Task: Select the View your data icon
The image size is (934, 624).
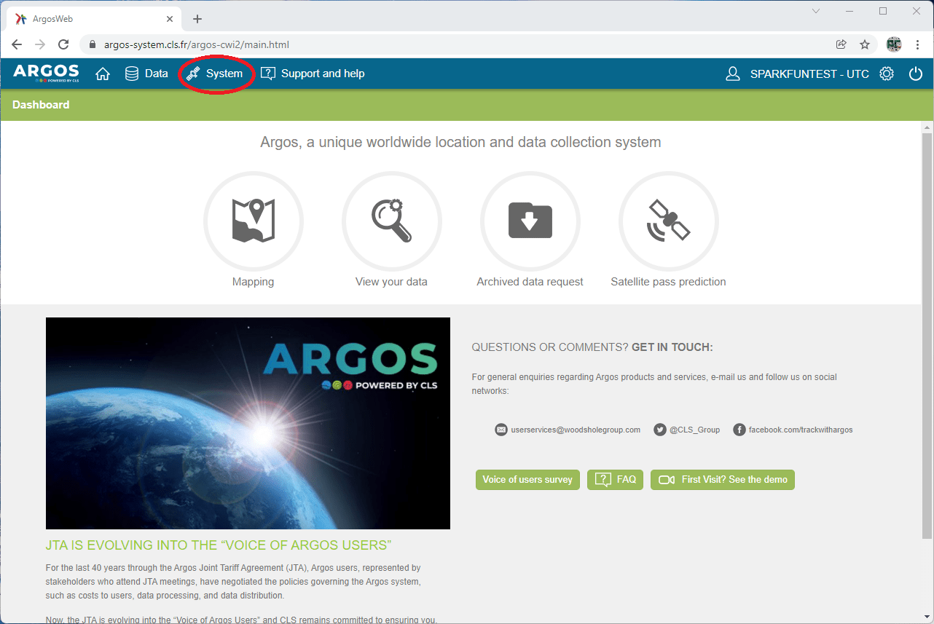Action: pos(391,221)
